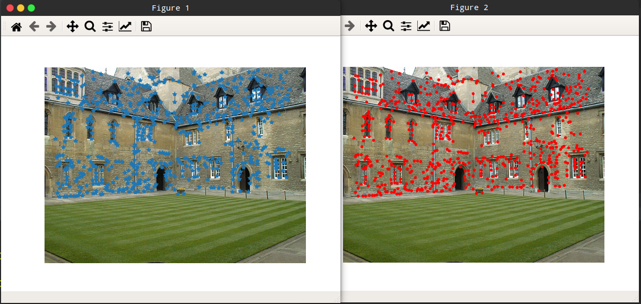Click the blue-starred building plot in Figure 1

175,165
